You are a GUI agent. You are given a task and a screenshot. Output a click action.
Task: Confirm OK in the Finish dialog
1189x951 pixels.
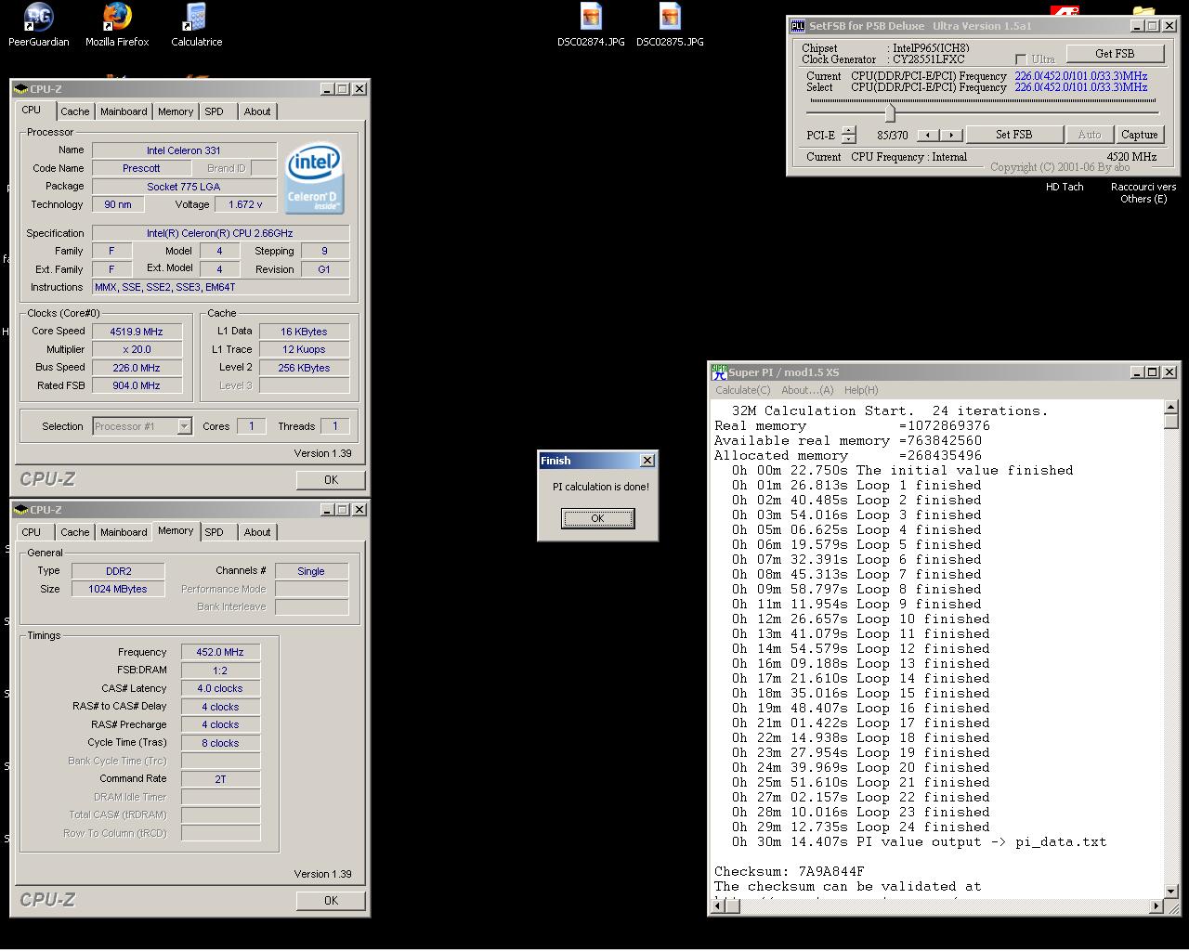coord(597,518)
